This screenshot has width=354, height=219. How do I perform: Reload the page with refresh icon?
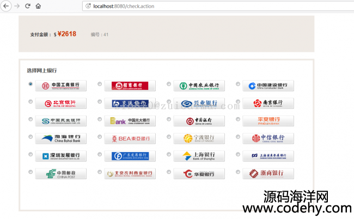28,6
